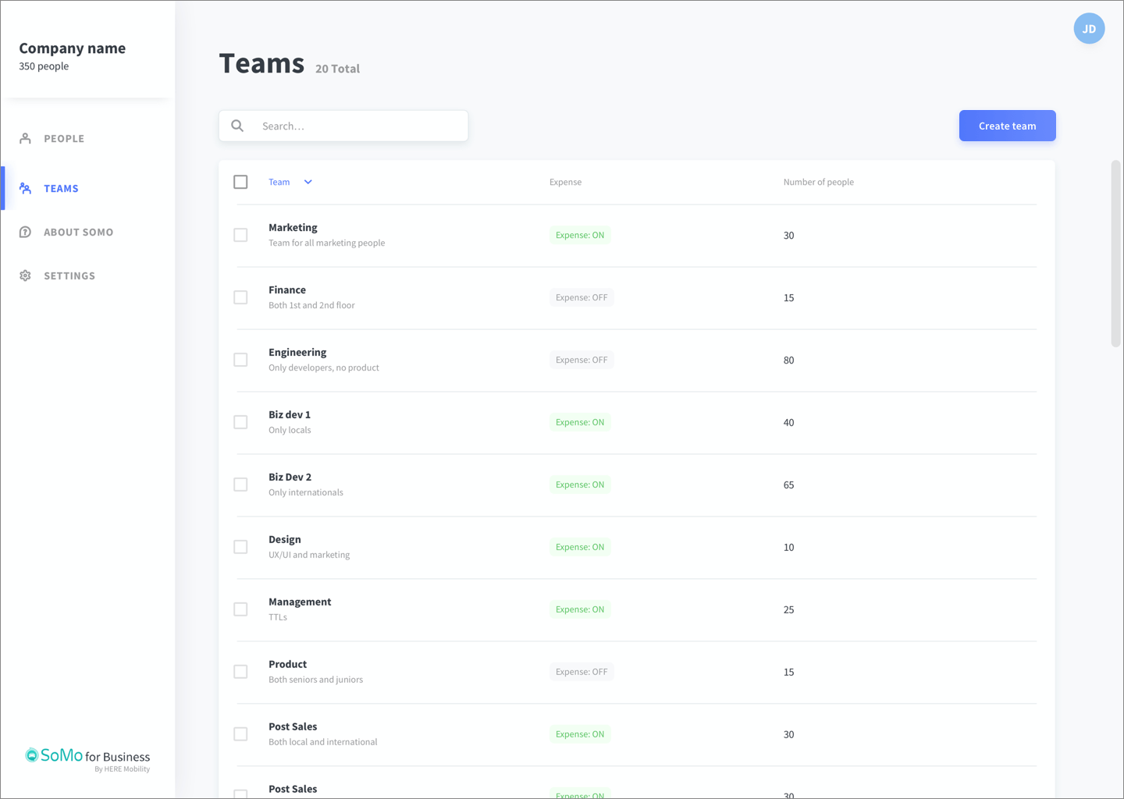Viewport: 1124px width, 799px height.
Task: Click Product's Expense: OFF badge
Action: tap(582, 672)
